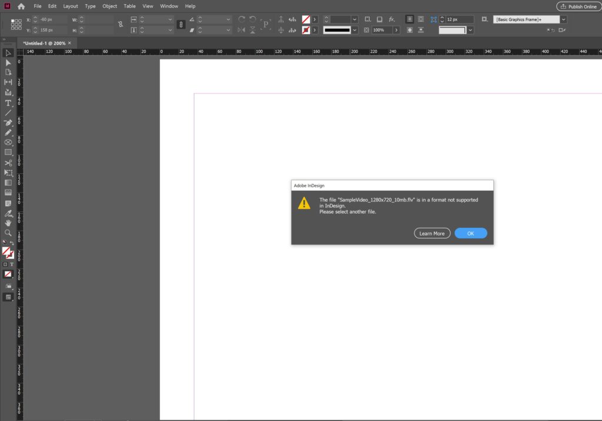Click the stroke color swatch in control bar
Viewport: 602px width, 421px height.
pyautogui.click(x=306, y=30)
